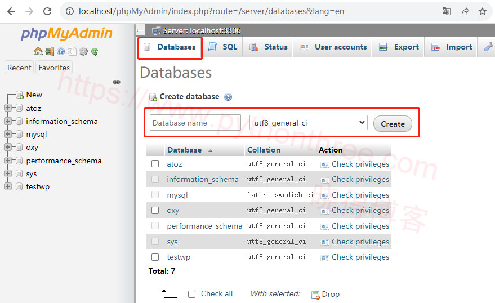Click the translate page icon
The image size is (495, 303).
pos(447,11)
